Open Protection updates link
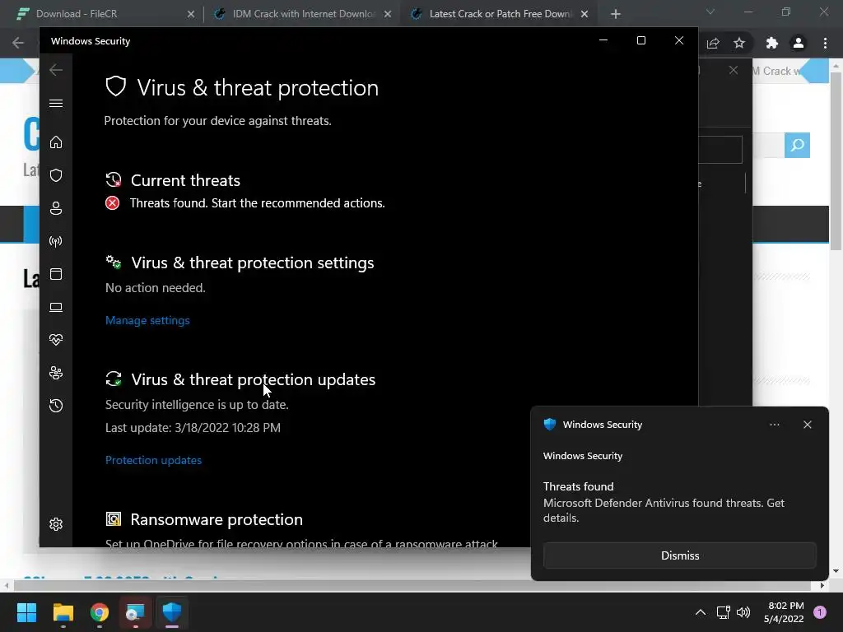Screen dimensions: 843x632 coord(153,460)
